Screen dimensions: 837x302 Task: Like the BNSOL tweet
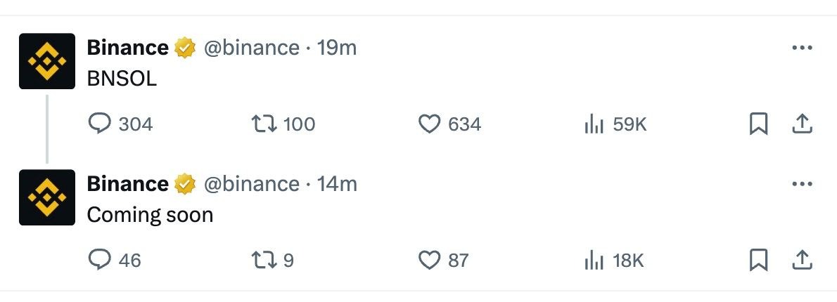tap(429, 124)
